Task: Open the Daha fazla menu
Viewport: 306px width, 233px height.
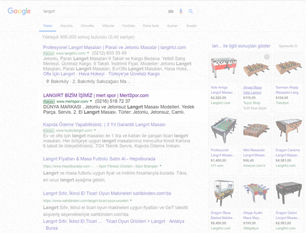Action: tap(151, 26)
